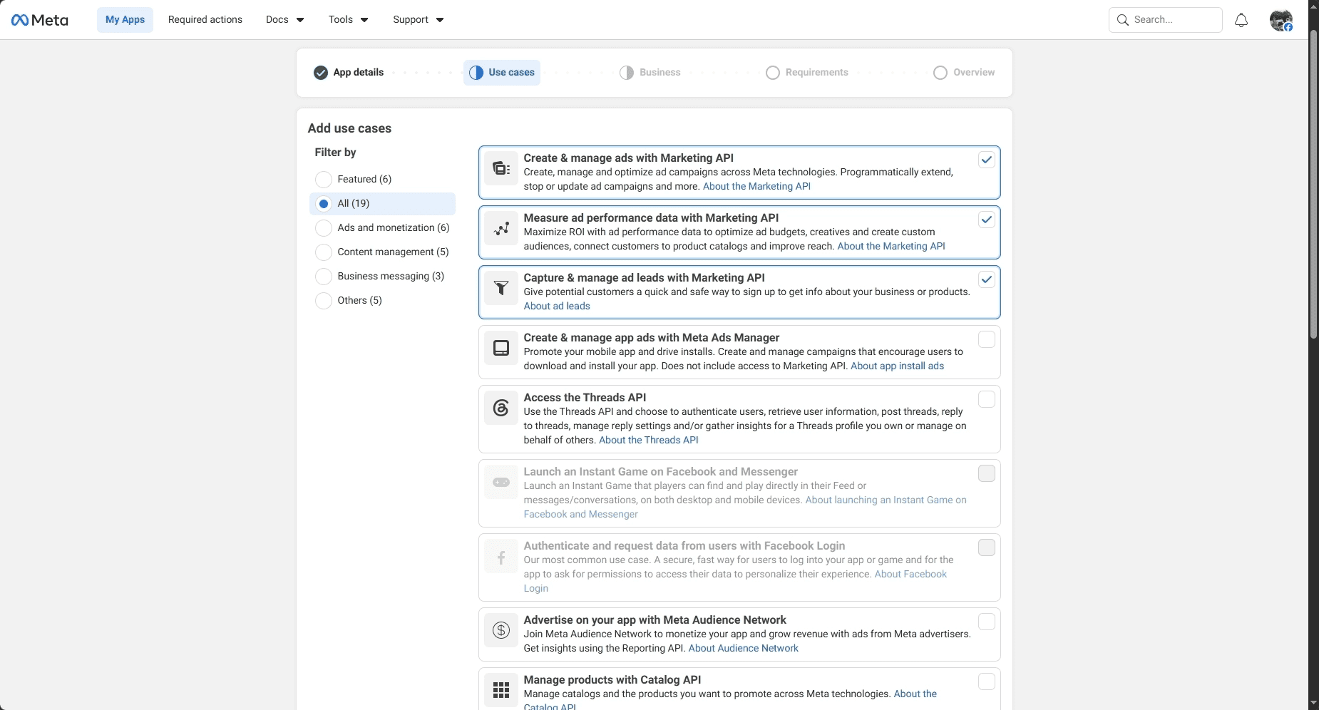Open the About ad leads link
This screenshot has height=710, width=1319.
pos(557,307)
